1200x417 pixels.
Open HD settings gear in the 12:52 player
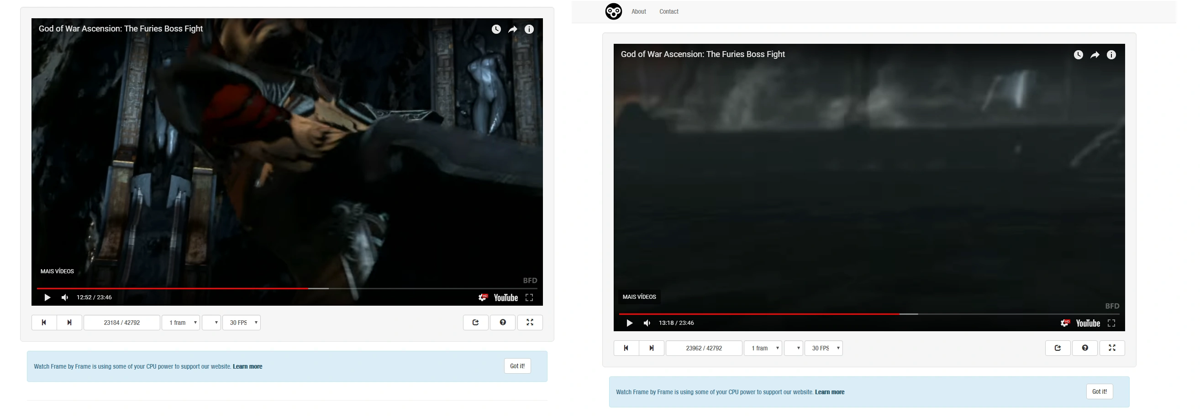(483, 297)
